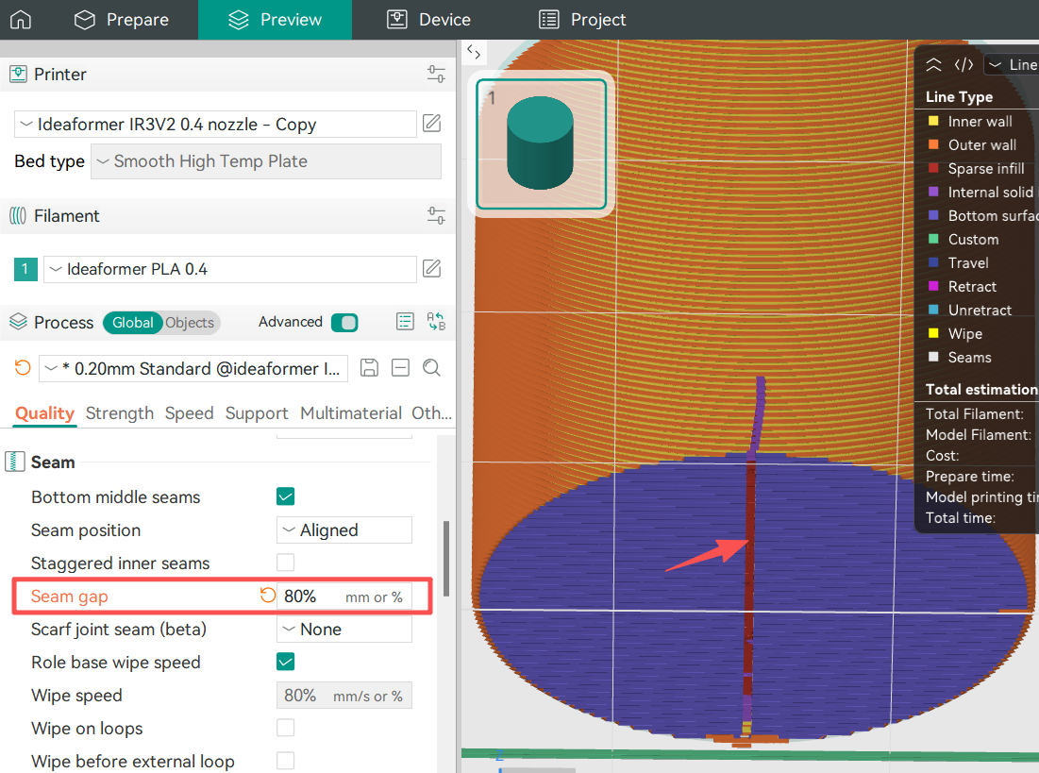Open the 0.20mm Standard process dropdown
Viewport: 1039px width, 773px height.
194,369
